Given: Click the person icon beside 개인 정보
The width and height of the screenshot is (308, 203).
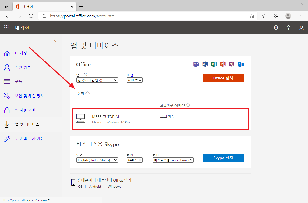Looking at the screenshot, I should [7, 67].
